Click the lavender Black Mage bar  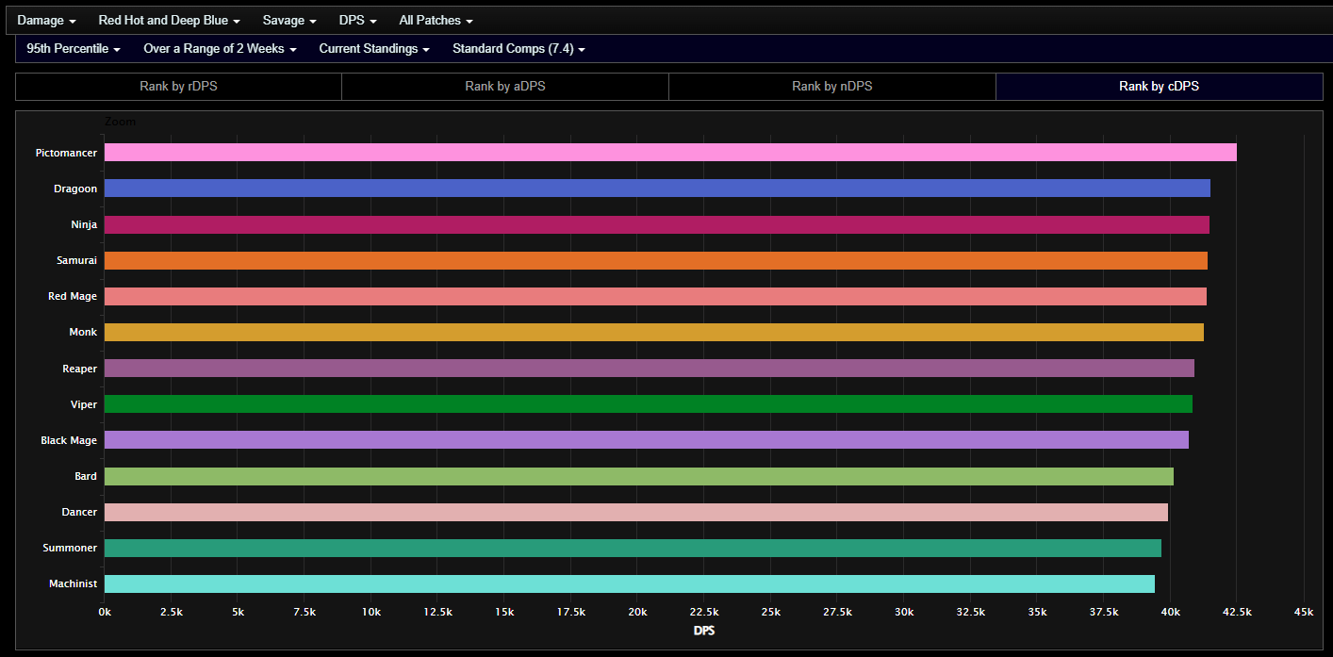pyautogui.click(x=647, y=439)
